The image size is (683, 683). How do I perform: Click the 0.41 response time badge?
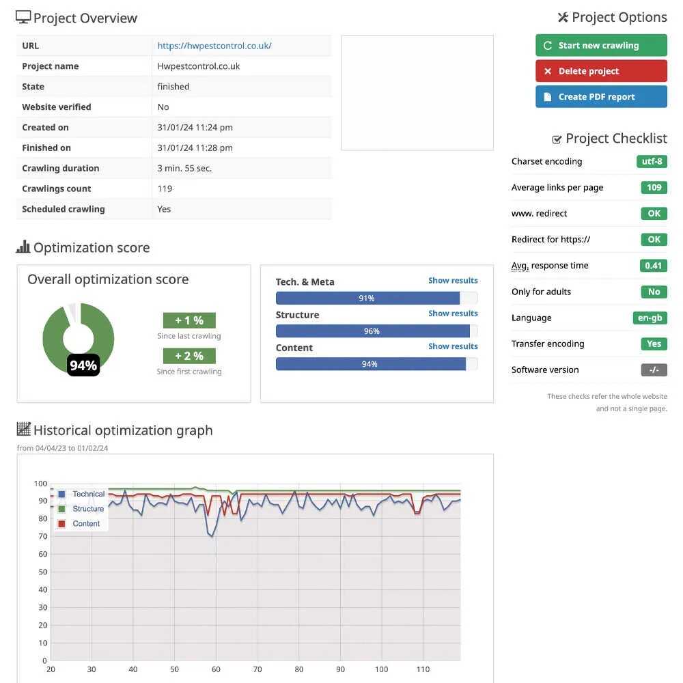[653, 266]
